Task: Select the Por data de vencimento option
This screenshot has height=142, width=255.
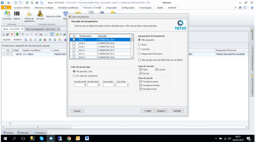Action: 74,76
